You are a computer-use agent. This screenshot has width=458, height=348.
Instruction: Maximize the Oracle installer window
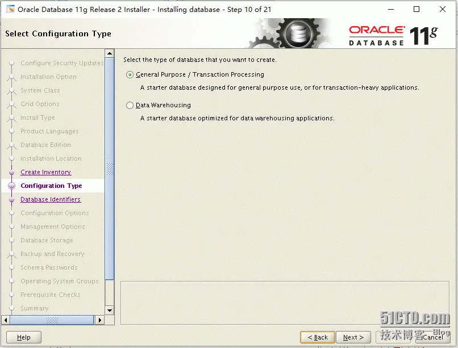(x=417, y=9)
